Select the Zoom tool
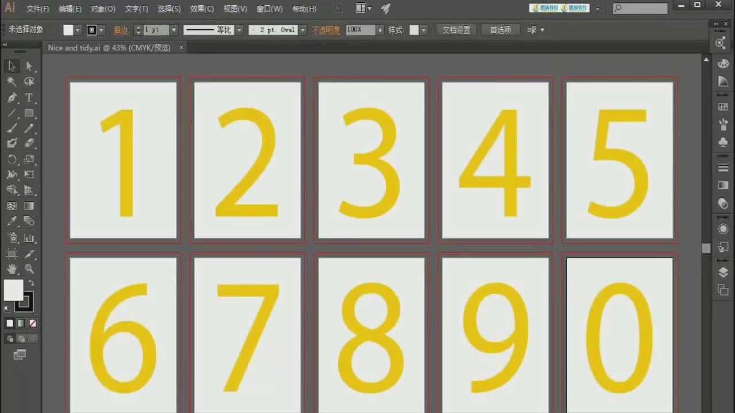 pyautogui.click(x=29, y=268)
